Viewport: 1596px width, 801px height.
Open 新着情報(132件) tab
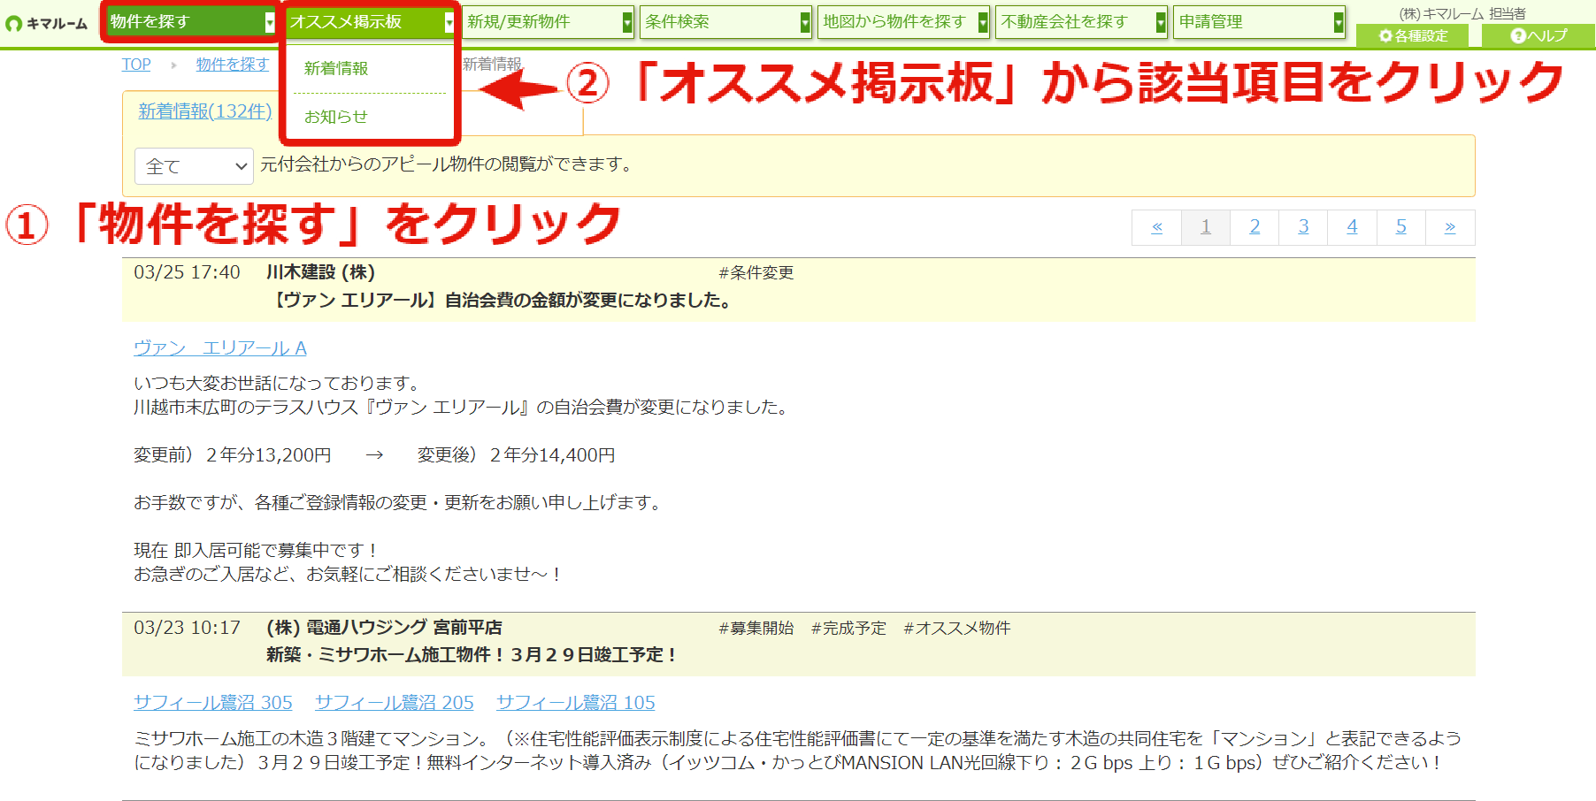[204, 111]
